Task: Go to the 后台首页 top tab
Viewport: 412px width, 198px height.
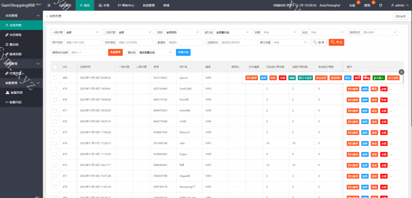Action: click(x=65, y=5)
